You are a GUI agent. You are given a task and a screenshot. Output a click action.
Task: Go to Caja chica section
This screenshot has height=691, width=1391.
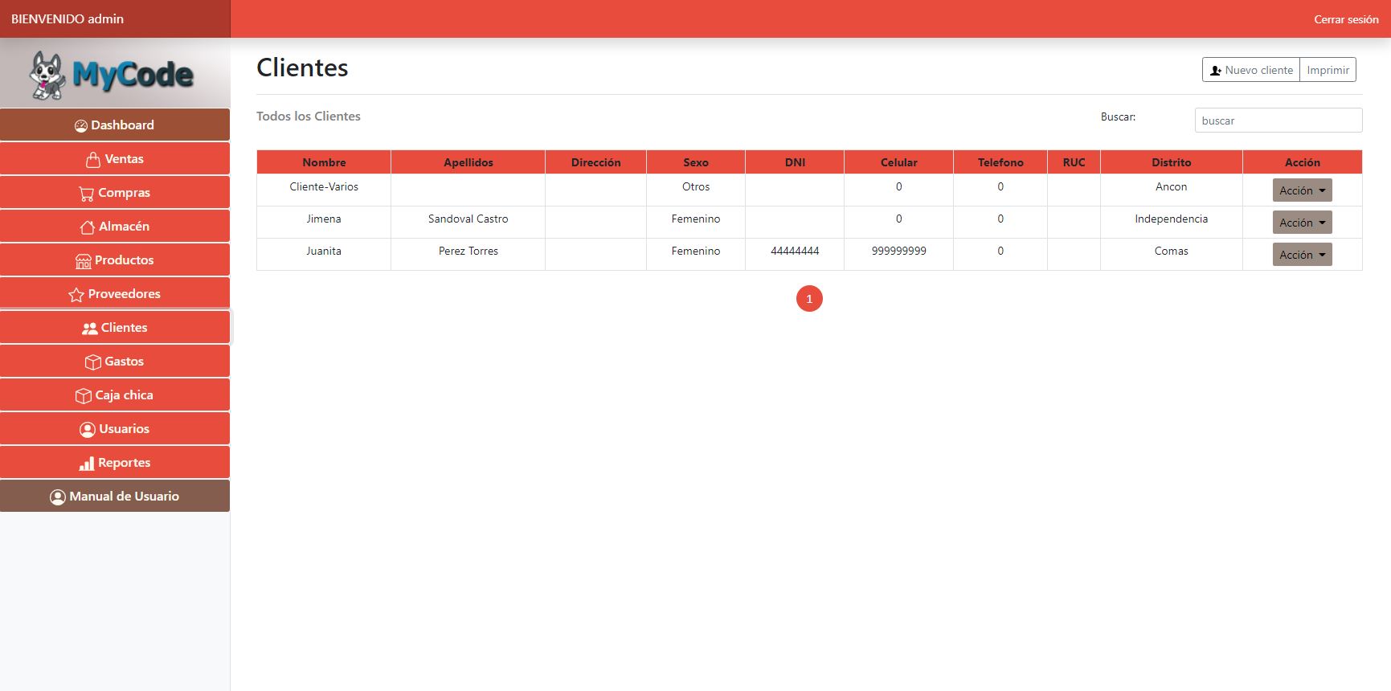coord(115,395)
